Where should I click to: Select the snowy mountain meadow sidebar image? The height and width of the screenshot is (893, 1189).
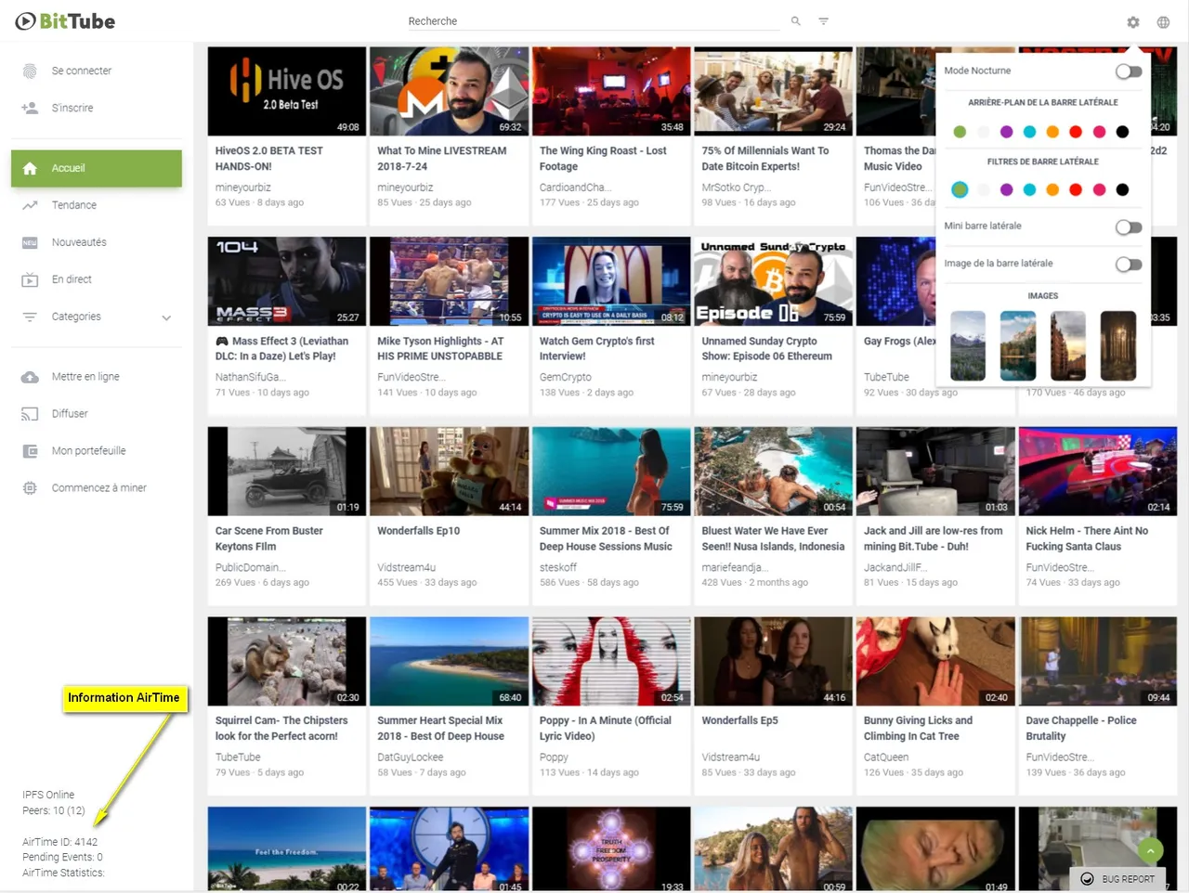pos(968,345)
